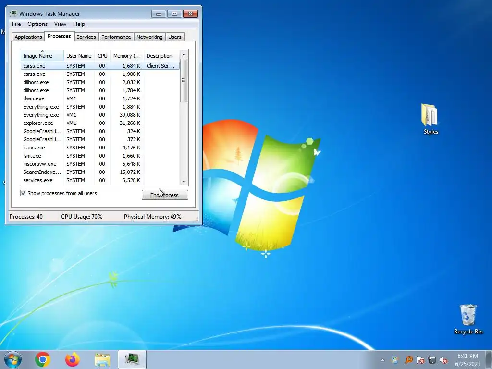Click the Everything search tray icon
The image size is (492, 369).
click(408, 360)
